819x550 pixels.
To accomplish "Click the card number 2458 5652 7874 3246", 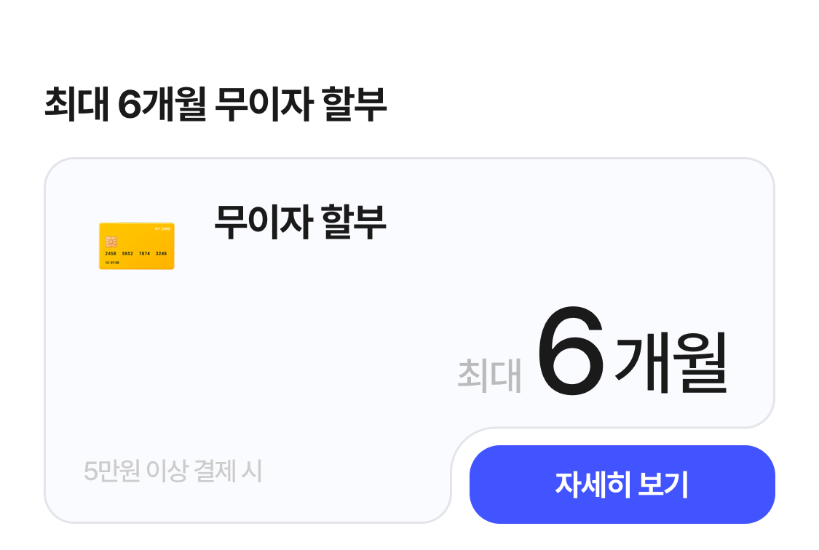I will [x=136, y=254].
